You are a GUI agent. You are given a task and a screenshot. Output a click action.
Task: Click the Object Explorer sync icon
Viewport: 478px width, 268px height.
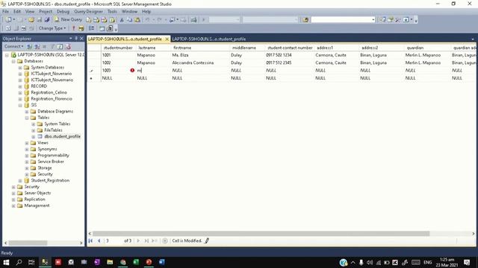(68, 46)
